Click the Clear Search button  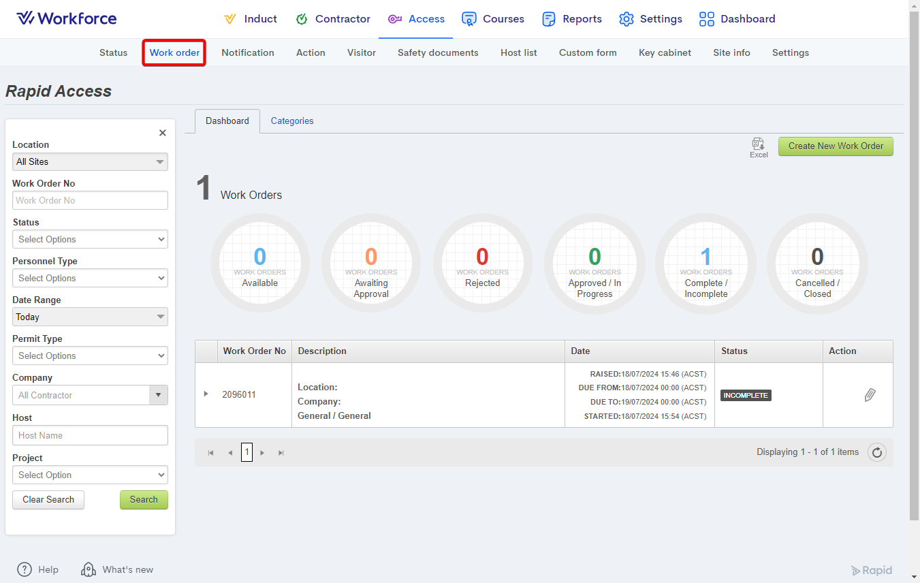(48, 499)
